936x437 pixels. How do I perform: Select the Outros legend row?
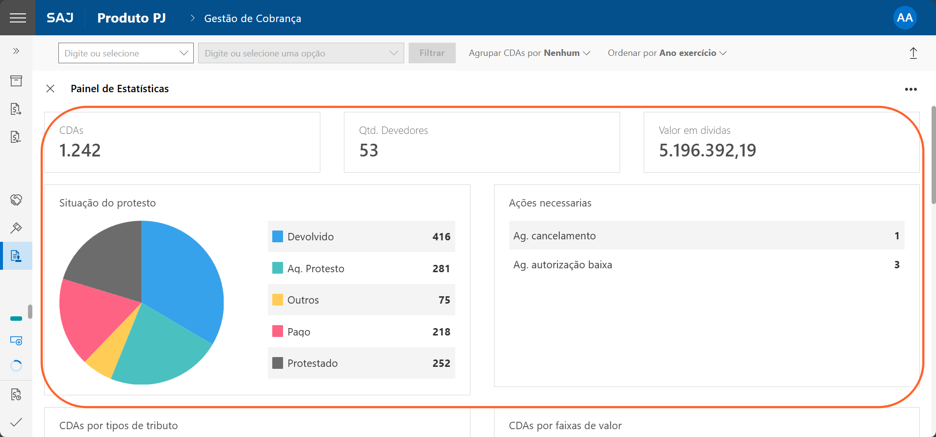tap(361, 300)
